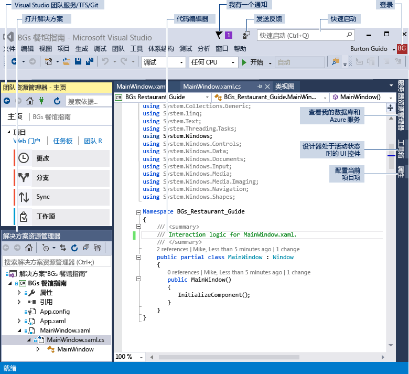Screen dimensions: 409x374
Task: Click Save All in the toolbar
Action: pyautogui.click(x=90, y=62)
